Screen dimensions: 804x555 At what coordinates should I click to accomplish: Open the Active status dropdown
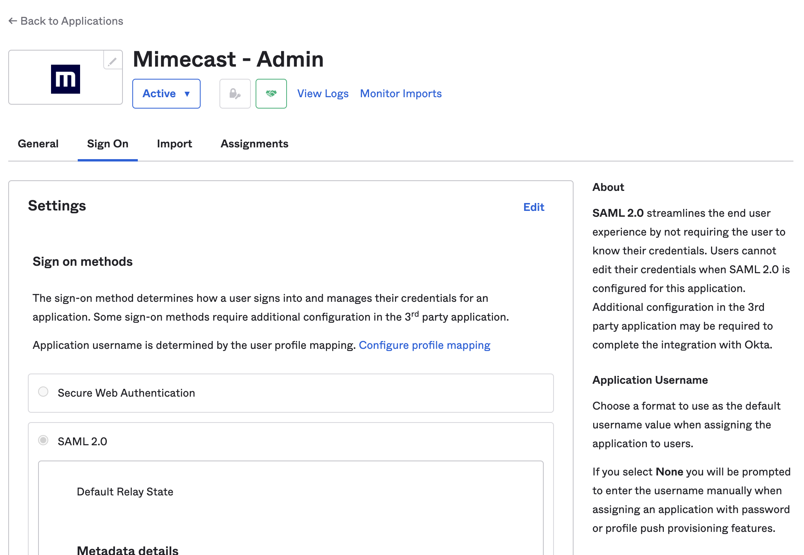[x=166, y=93]
